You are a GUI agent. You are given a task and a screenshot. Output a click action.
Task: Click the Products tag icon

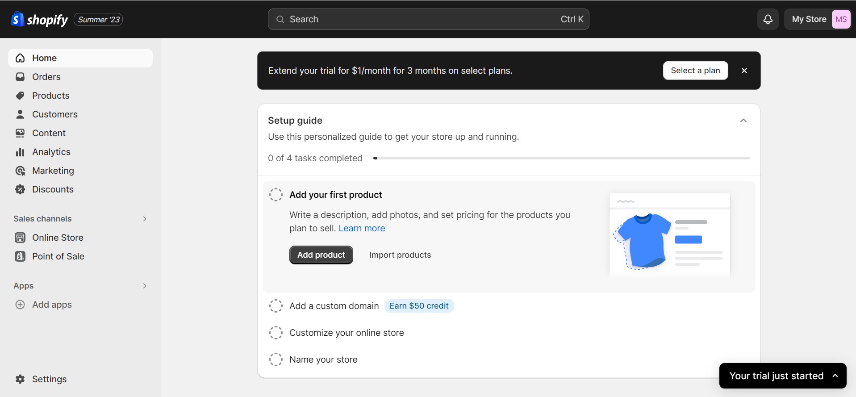(x=20, y=96)
